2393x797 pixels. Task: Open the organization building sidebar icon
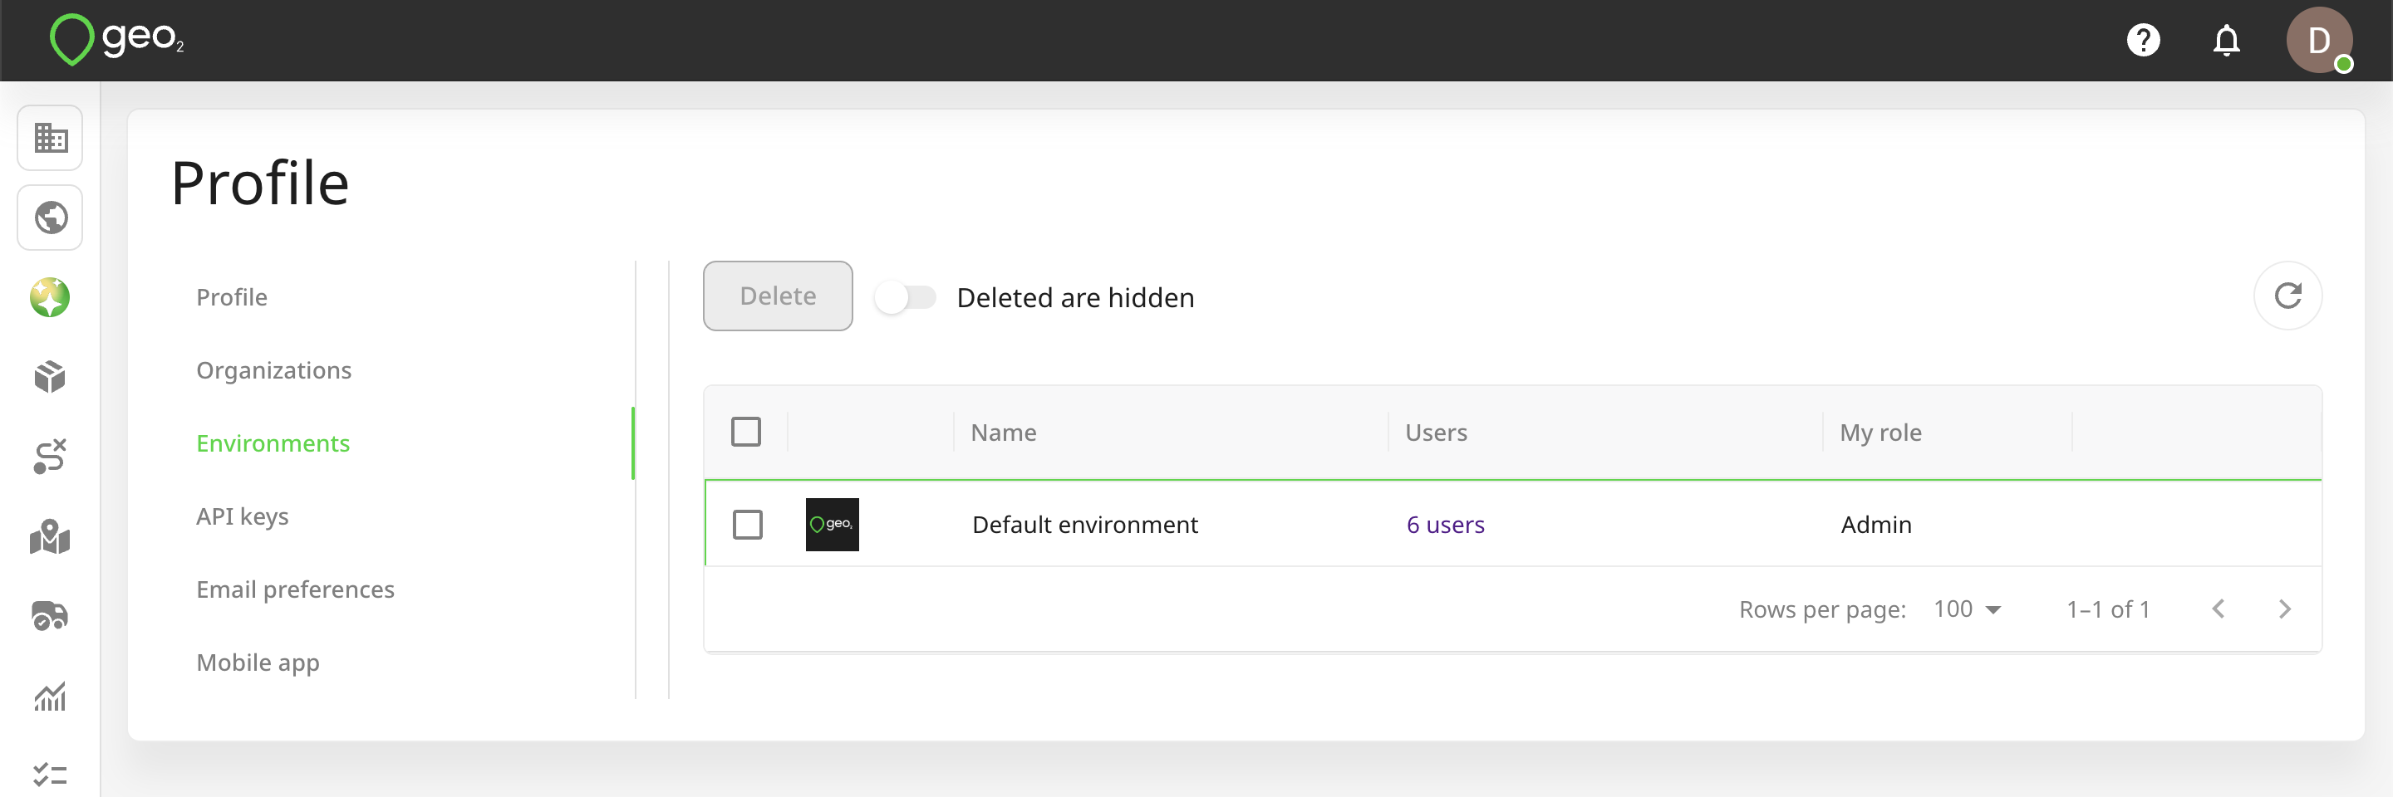[x=50, y=139]
